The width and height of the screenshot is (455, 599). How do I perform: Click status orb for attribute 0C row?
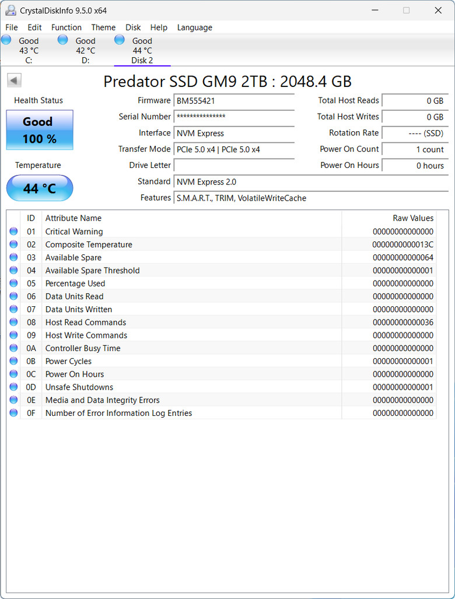(14, 374)
